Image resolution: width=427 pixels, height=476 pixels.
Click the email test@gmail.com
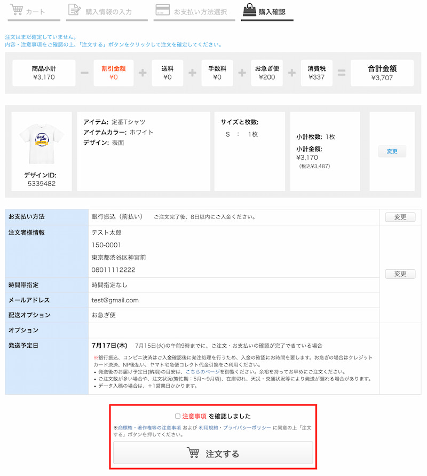[x=115, y=300]
